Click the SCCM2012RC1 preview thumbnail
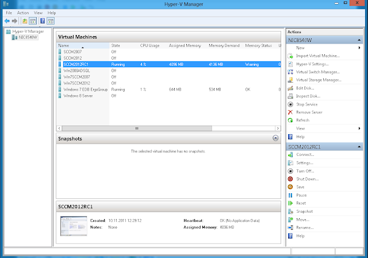The image size is (368, 258). (74, 226)
